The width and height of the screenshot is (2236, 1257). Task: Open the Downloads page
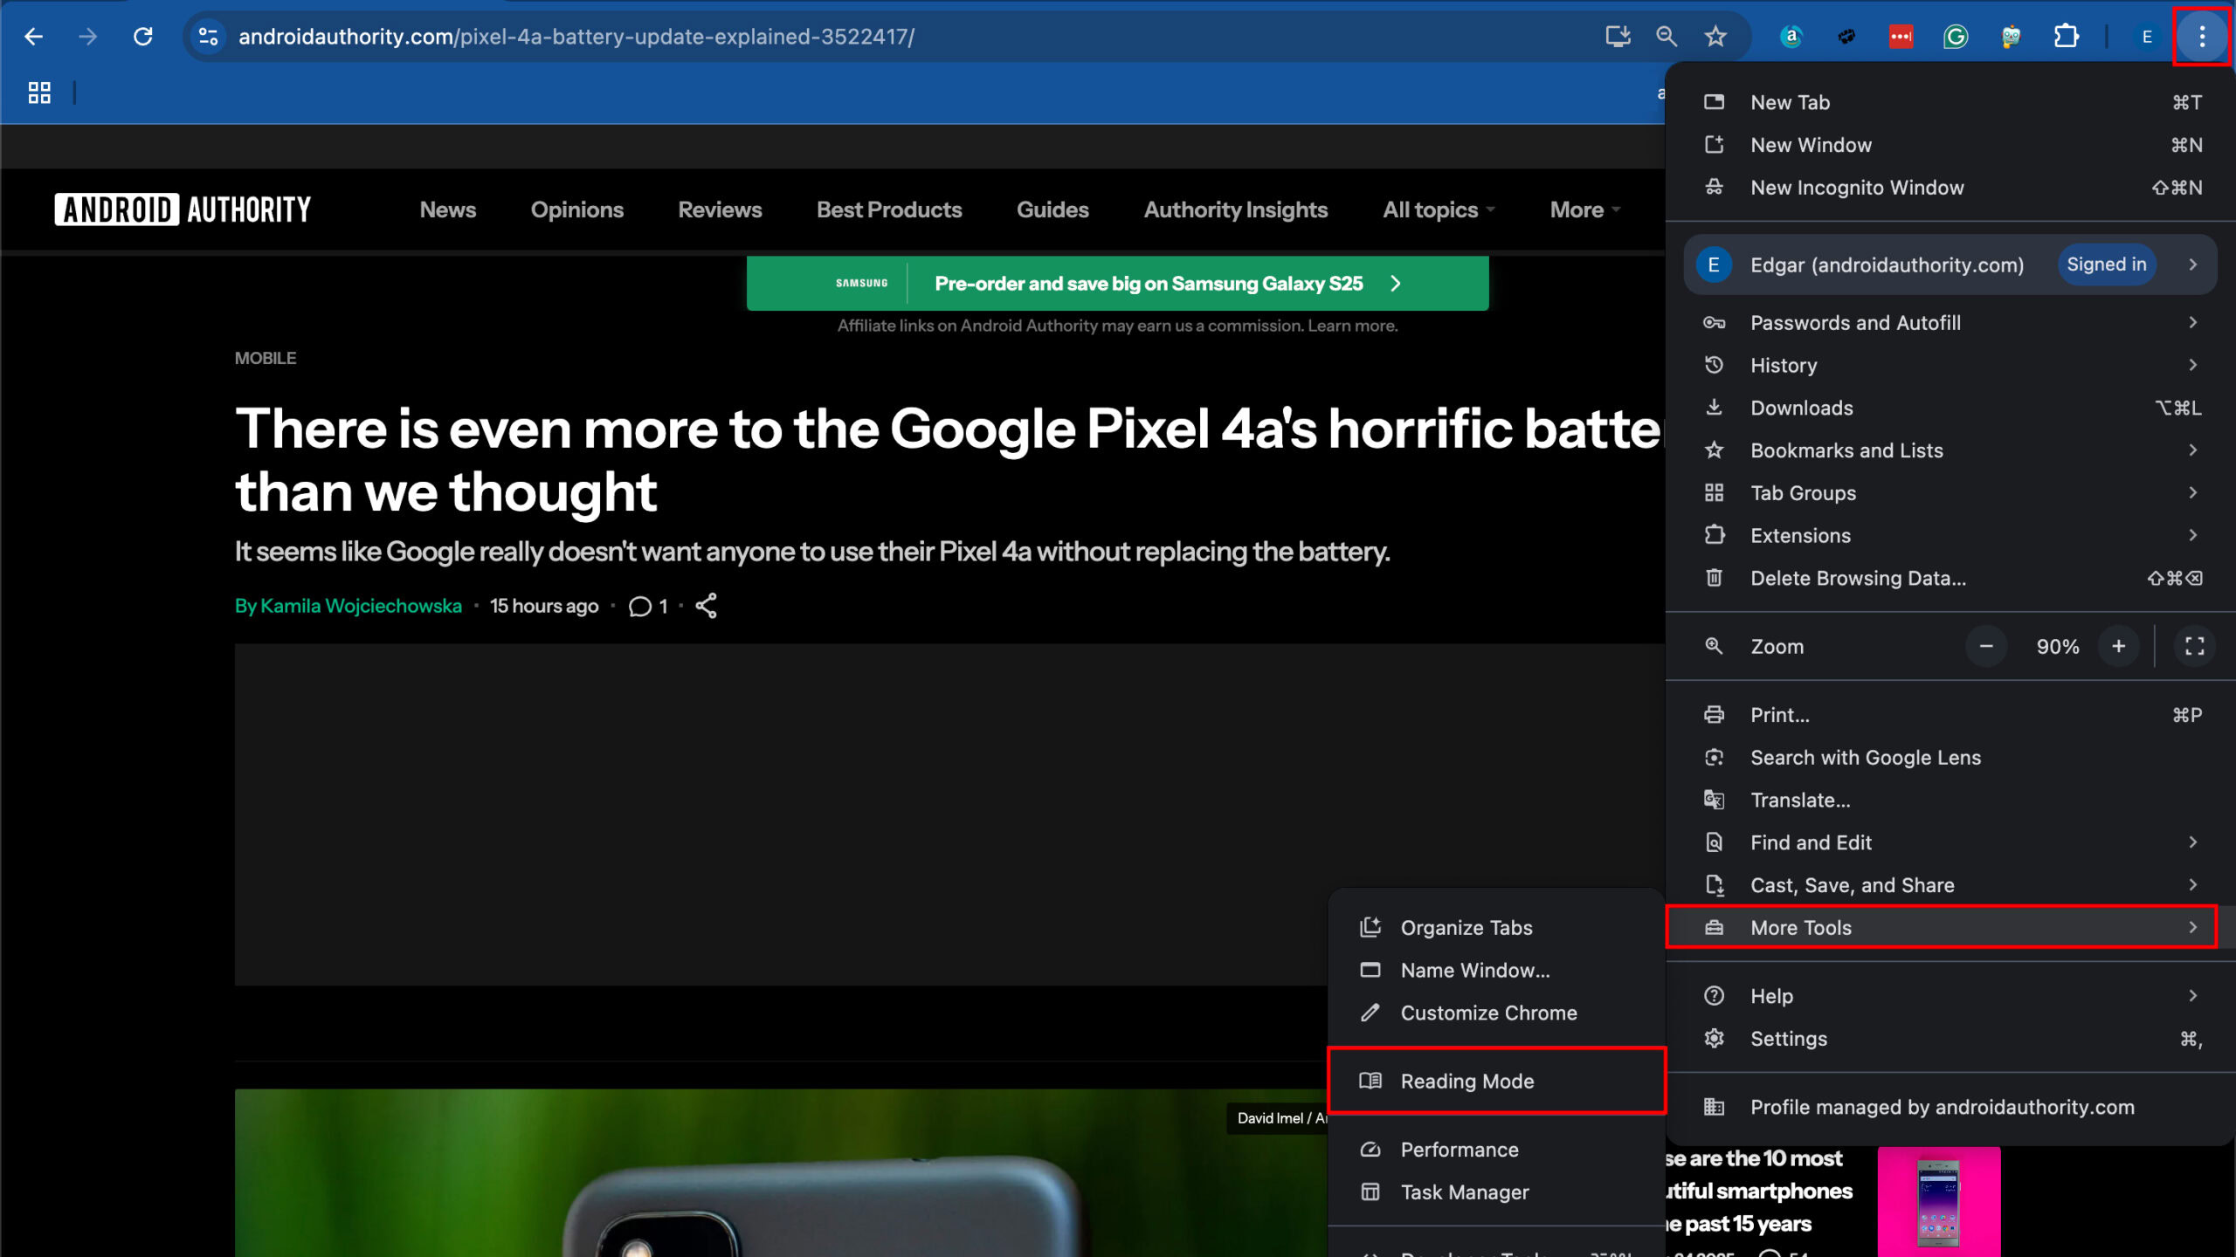click(1801, 409)
